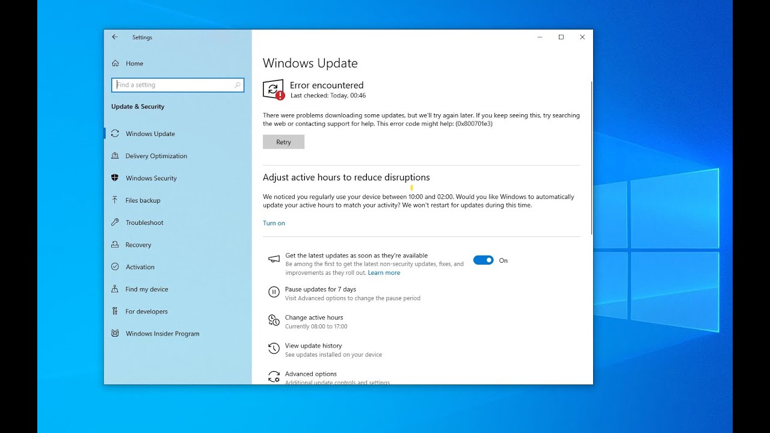Click the vertical scrollbar of update page
Viewport: 770px width, 433px height.
tap(592, 158)
